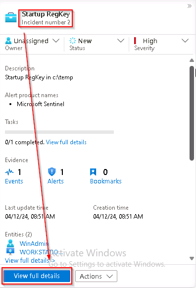This screenshot has width=196, height=288.
Task: Click the vertical scrollbar thumb
Action: pyautogui.click(x=192, y=113)
